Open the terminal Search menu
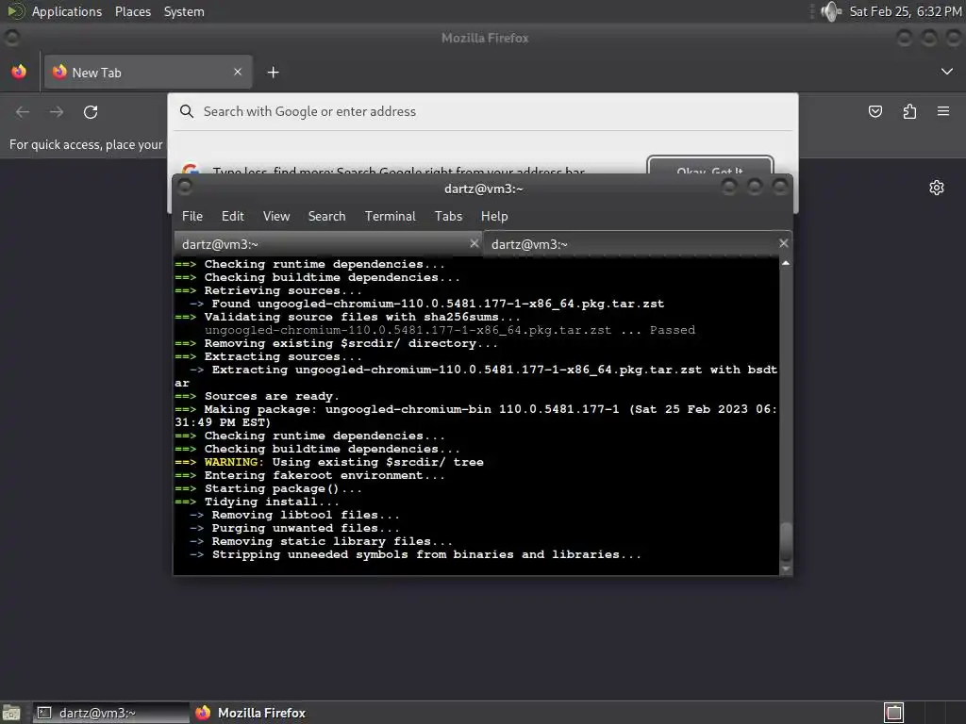The image size is (966, 724). [x=326, y=216]
